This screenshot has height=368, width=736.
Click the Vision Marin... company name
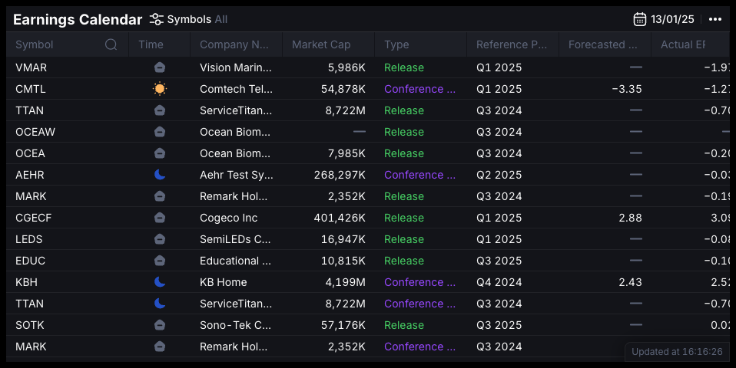(x=236, y=67)
